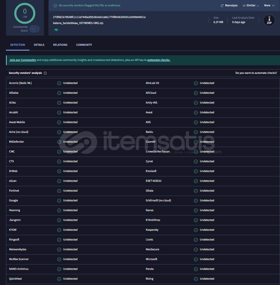This screenshot has width=280, height=285.
Task: Click the Reanalyze refresh icon
Action: [222, 6]
